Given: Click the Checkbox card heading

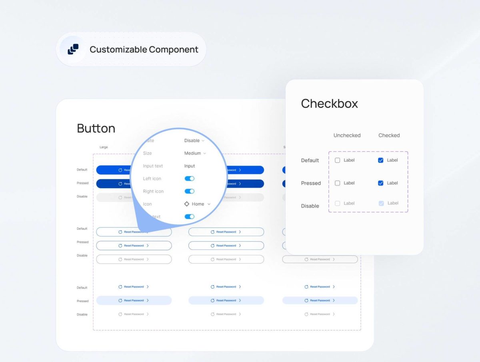Looking at the screenshot, I should click(x=329, y=104).
